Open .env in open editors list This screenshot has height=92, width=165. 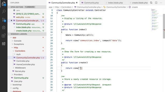tap(27, 10)
